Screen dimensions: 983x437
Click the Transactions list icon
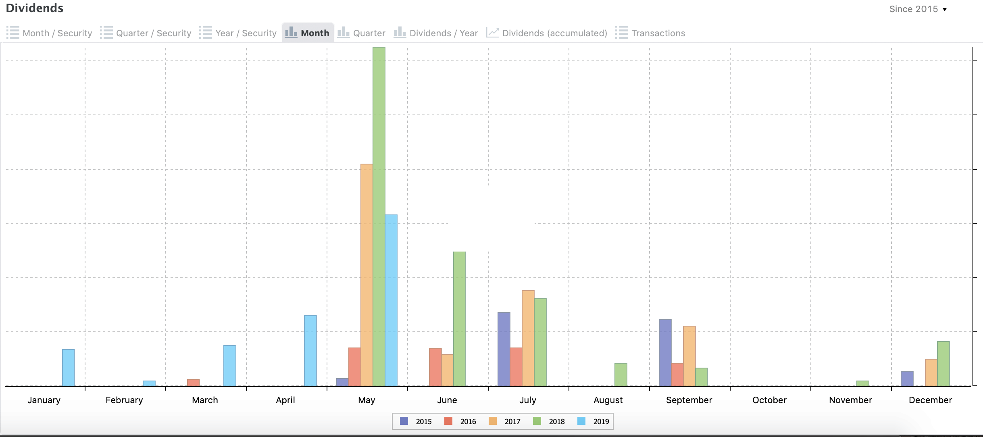622,33
